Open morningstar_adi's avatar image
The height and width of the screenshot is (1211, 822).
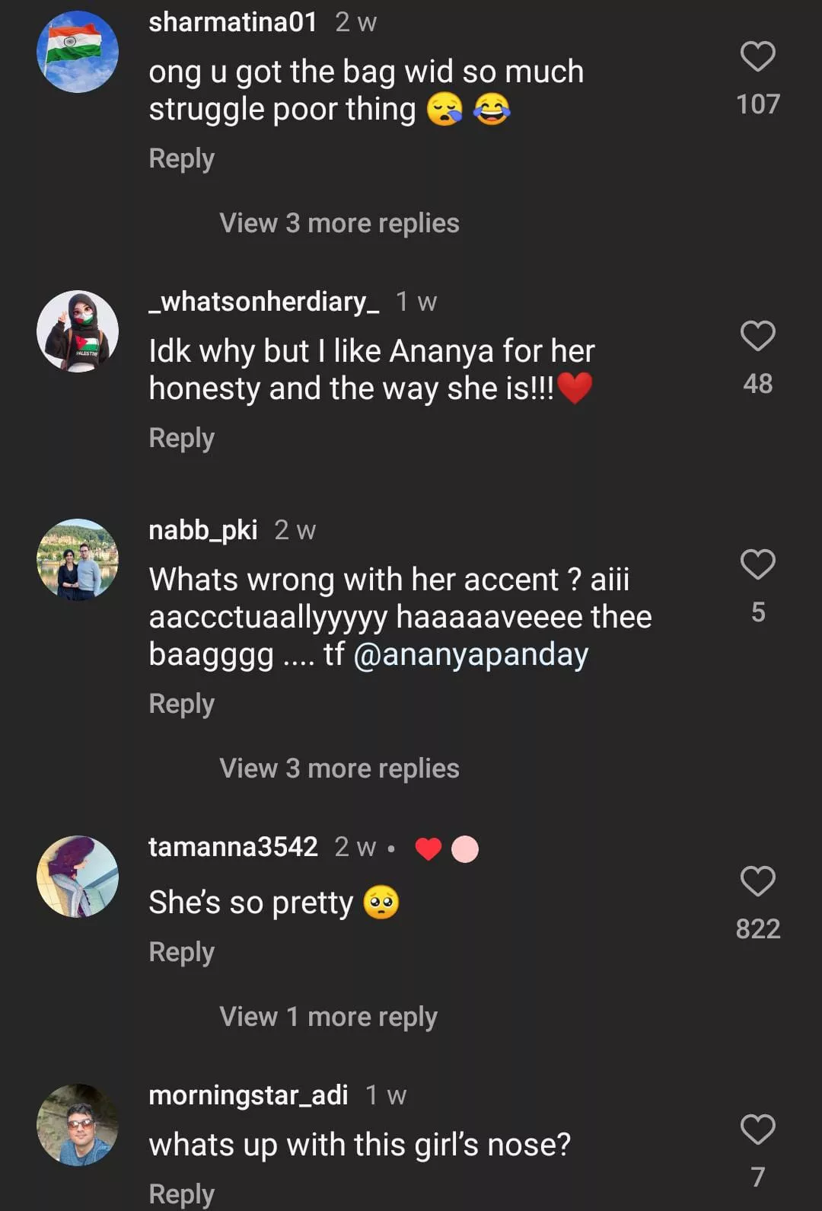78,1125
